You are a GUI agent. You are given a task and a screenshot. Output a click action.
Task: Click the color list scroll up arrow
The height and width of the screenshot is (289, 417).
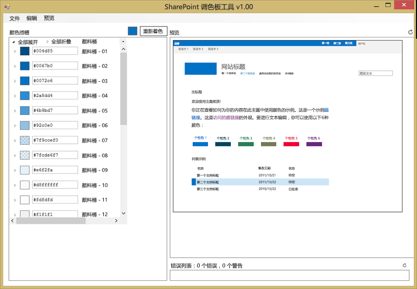(124, 49)
